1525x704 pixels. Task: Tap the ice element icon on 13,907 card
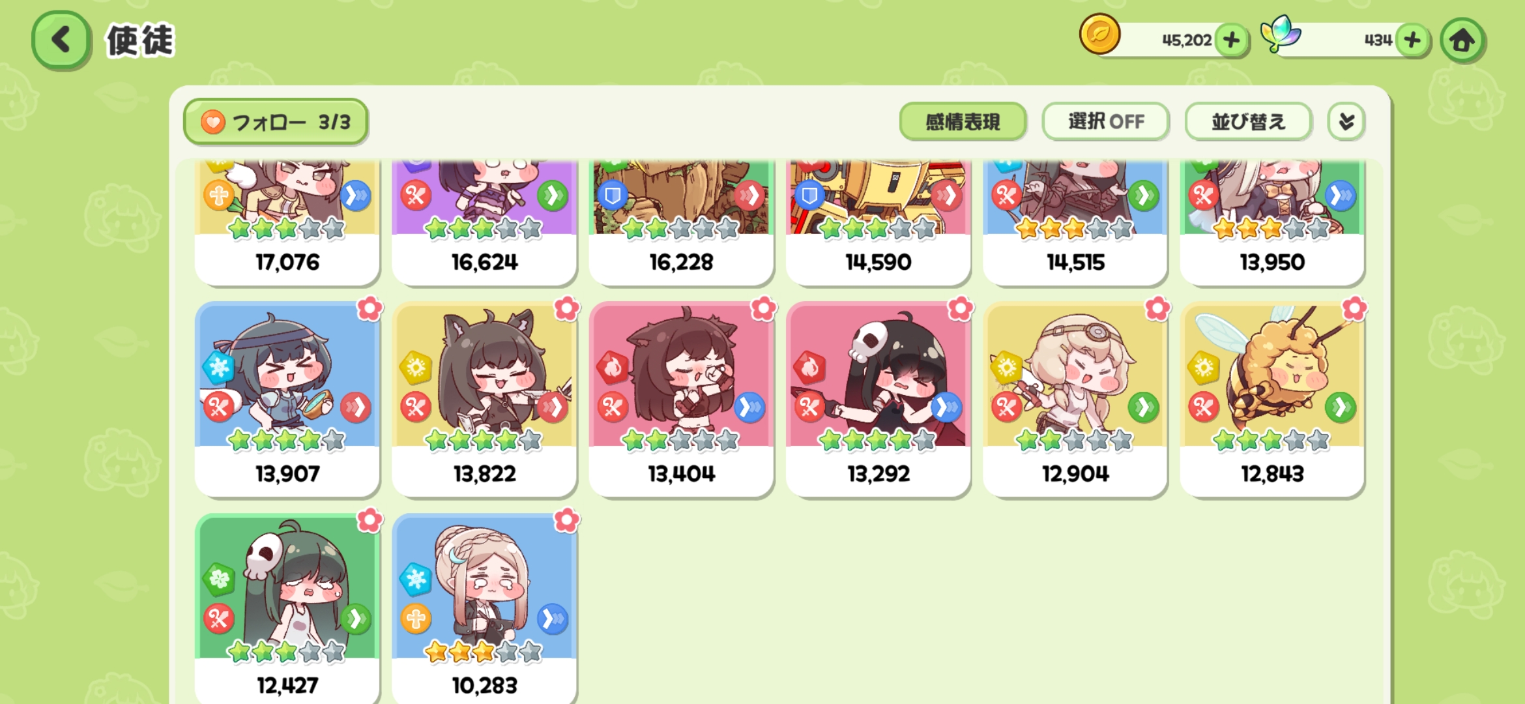point(219,367)
